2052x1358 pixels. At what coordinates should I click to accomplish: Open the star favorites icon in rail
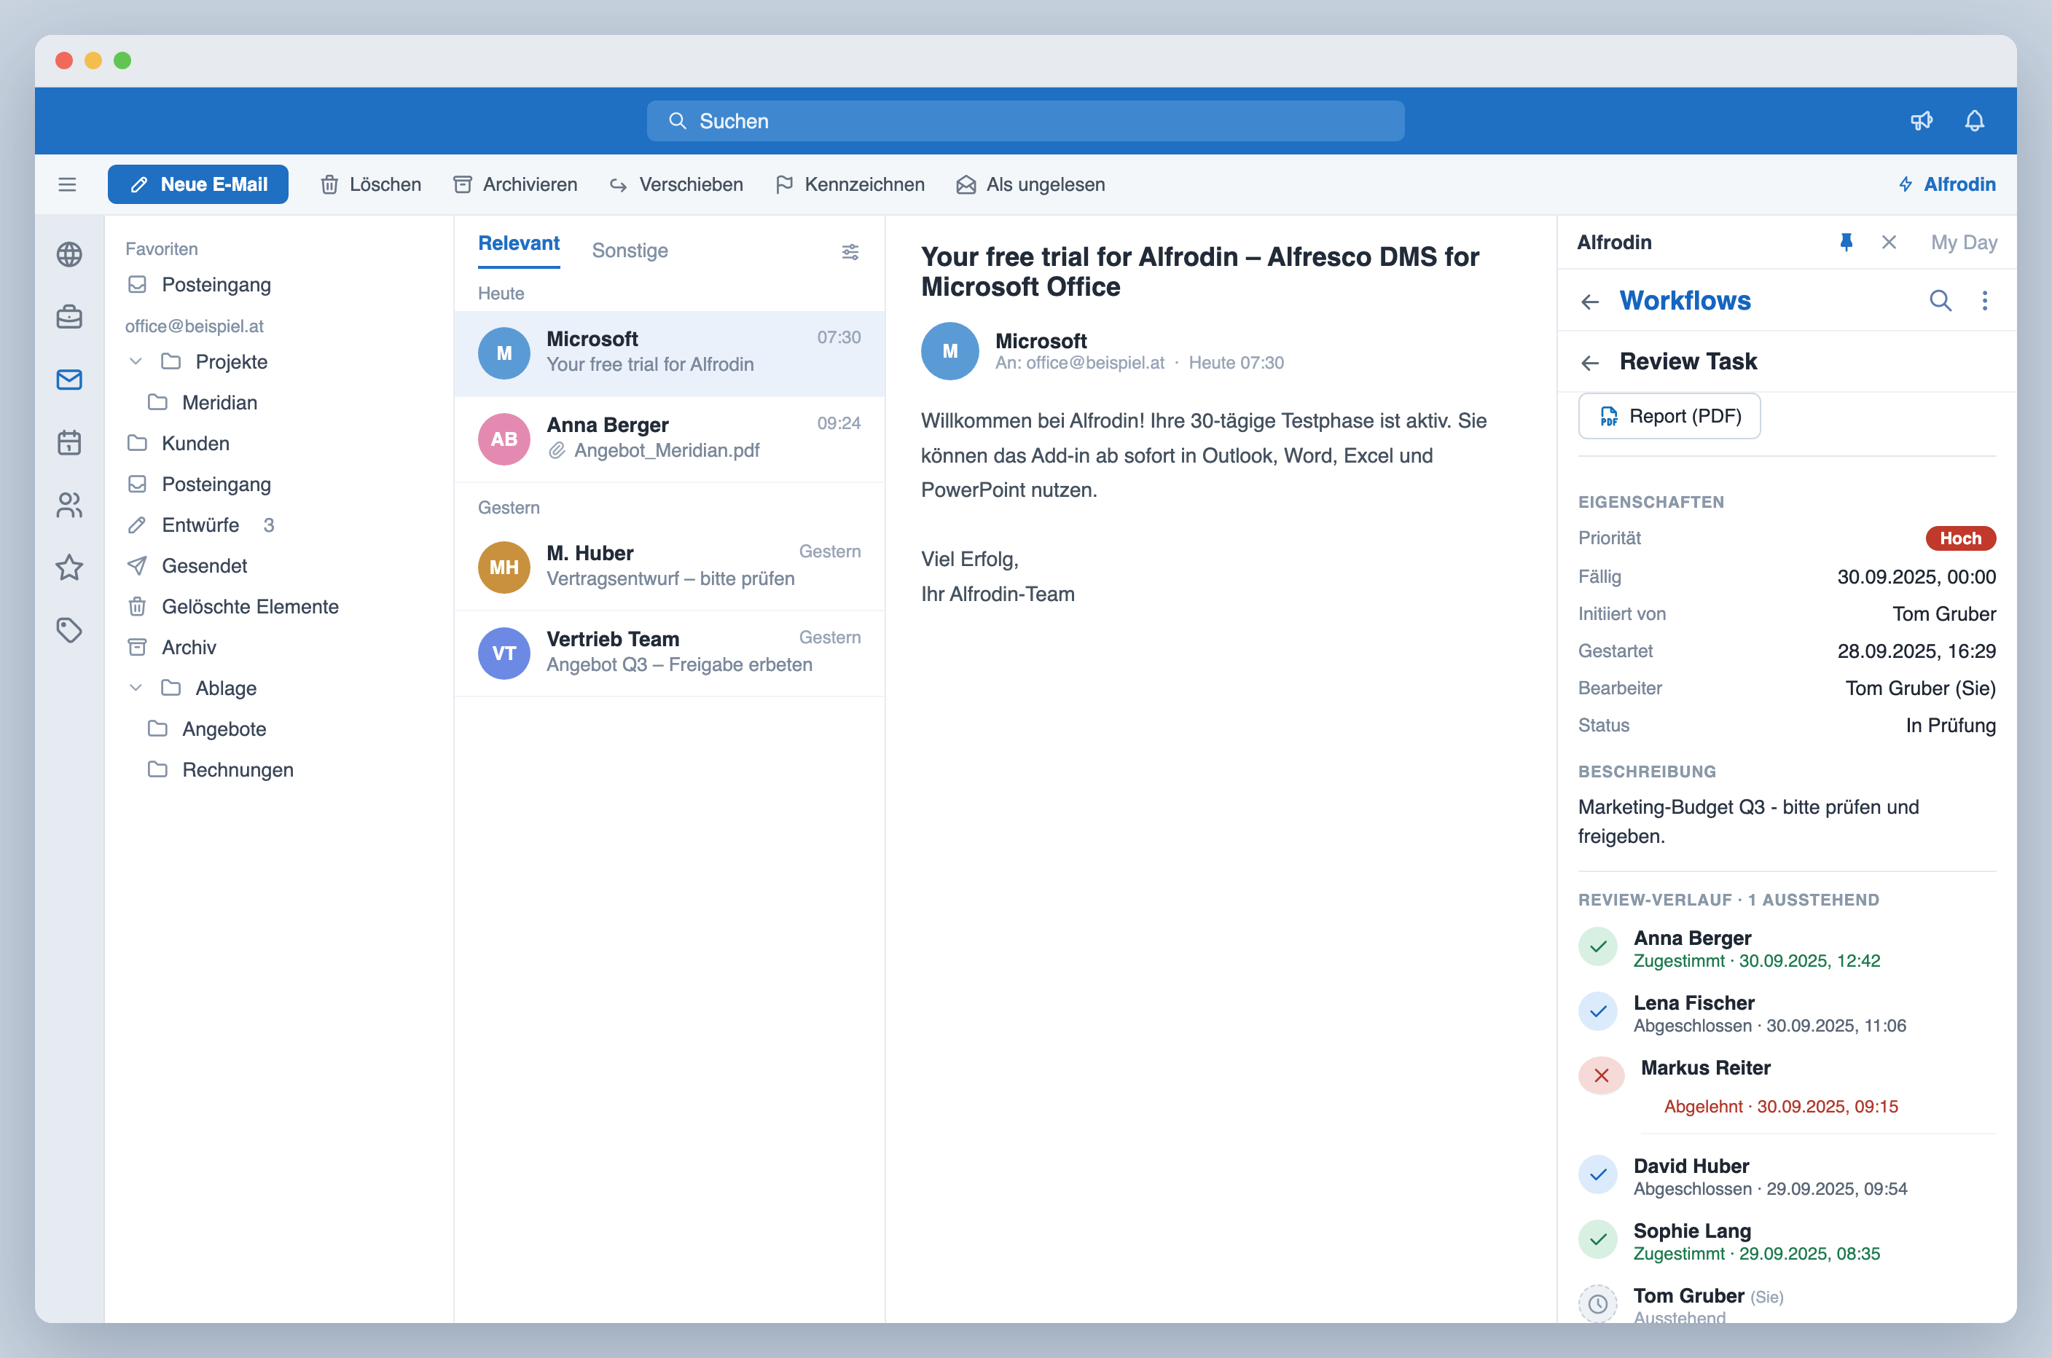pos(69,568)
